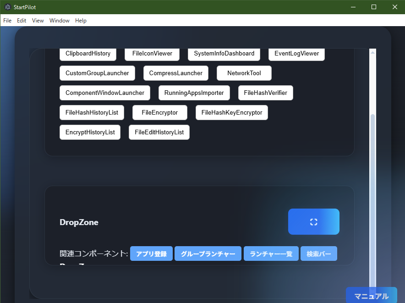The height and width of the screenshot is (303, 405).
Task: Open the Help menu
Action: (81, 20)
